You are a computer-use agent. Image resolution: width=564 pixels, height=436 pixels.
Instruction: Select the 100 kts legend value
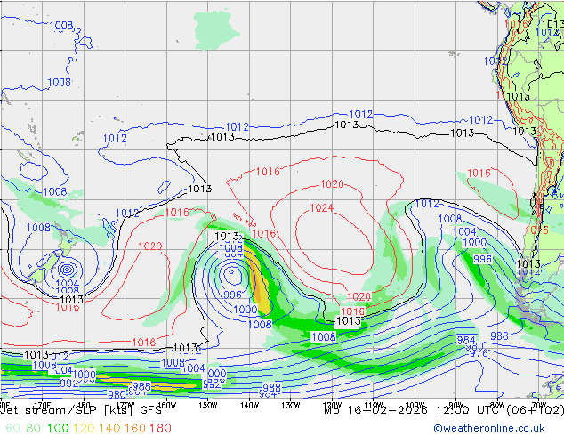pyautogui.click(x=58, y=428)
